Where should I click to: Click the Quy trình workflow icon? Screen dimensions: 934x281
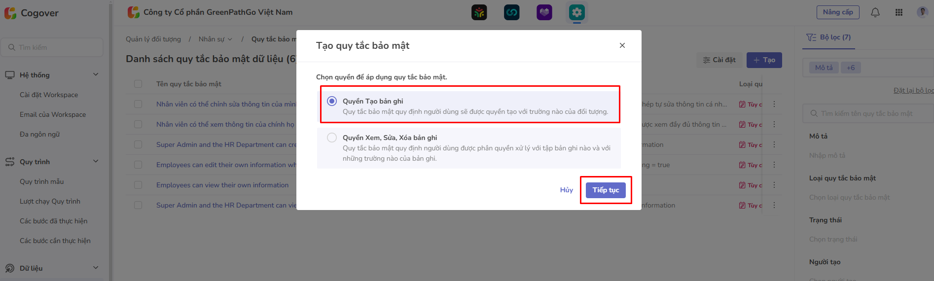10,162
